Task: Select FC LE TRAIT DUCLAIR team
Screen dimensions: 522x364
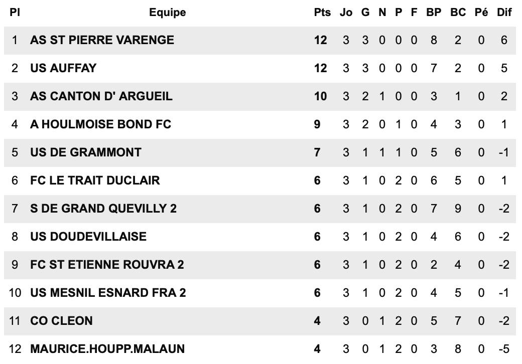Action: 95,180
